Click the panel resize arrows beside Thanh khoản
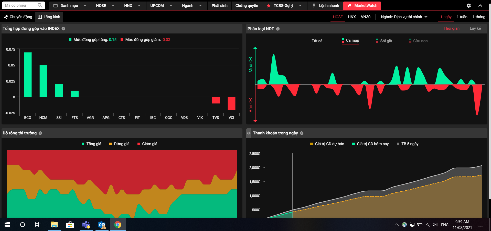Image resolution: width=491 pixels, height=231 pixels. (x=249, y=133)
